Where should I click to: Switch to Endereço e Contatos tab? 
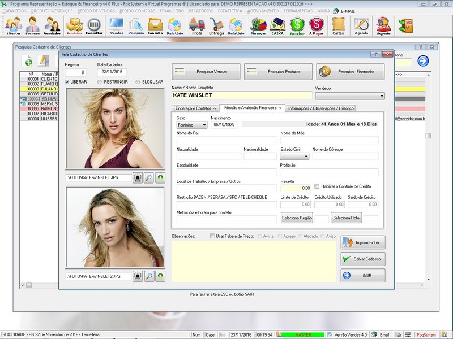195,108
